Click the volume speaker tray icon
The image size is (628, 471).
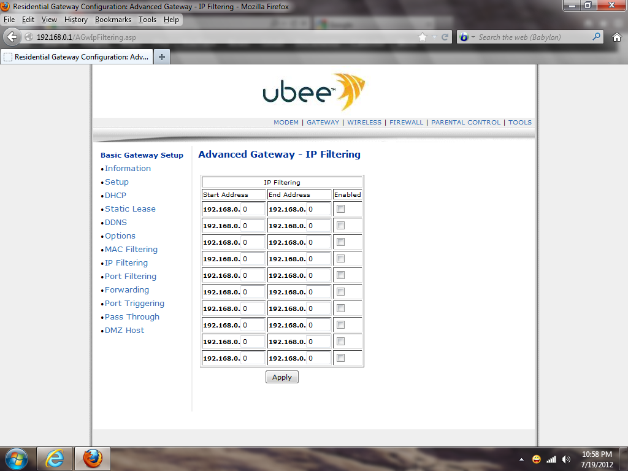point(565,459)
